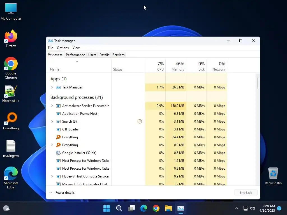Image resolution: width=287 pixels, height=215 pixels.
Task: Select the Firefox desktop shortcut
Action: 11,39
